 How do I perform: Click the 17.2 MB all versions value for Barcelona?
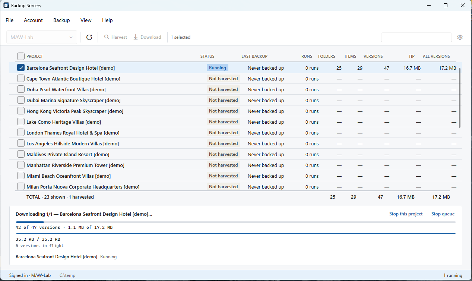(x=447, y=68)
